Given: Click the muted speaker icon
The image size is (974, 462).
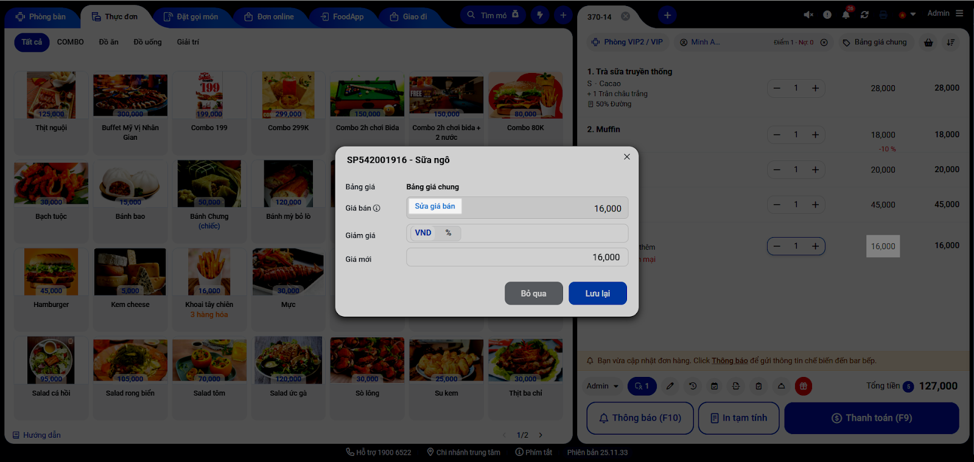Looking at the screenshot, I should coord(808,15).
